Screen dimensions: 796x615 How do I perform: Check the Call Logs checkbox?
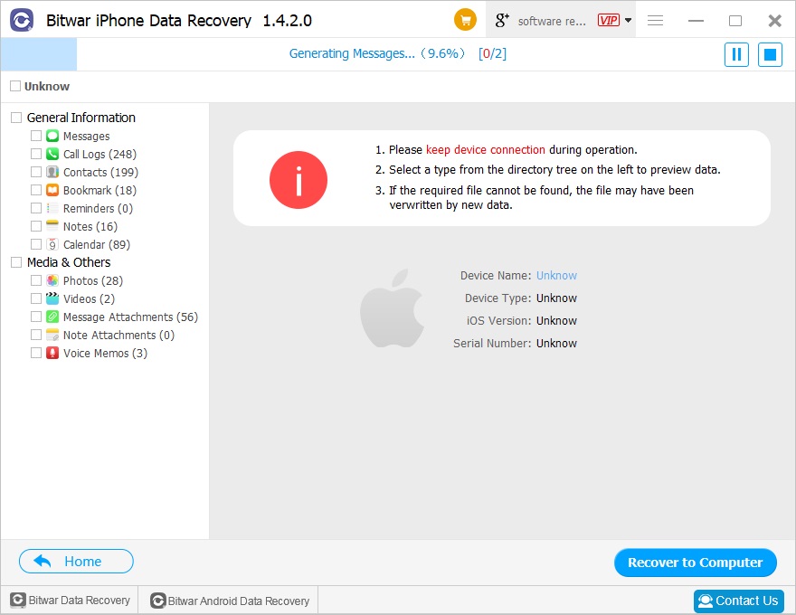(36, 154)
